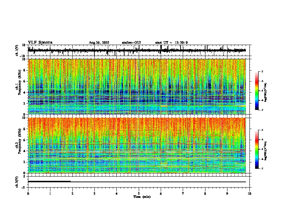Click the '1' tick on the Time axis
The image size is (281, 217).
[x=50, y=194]
